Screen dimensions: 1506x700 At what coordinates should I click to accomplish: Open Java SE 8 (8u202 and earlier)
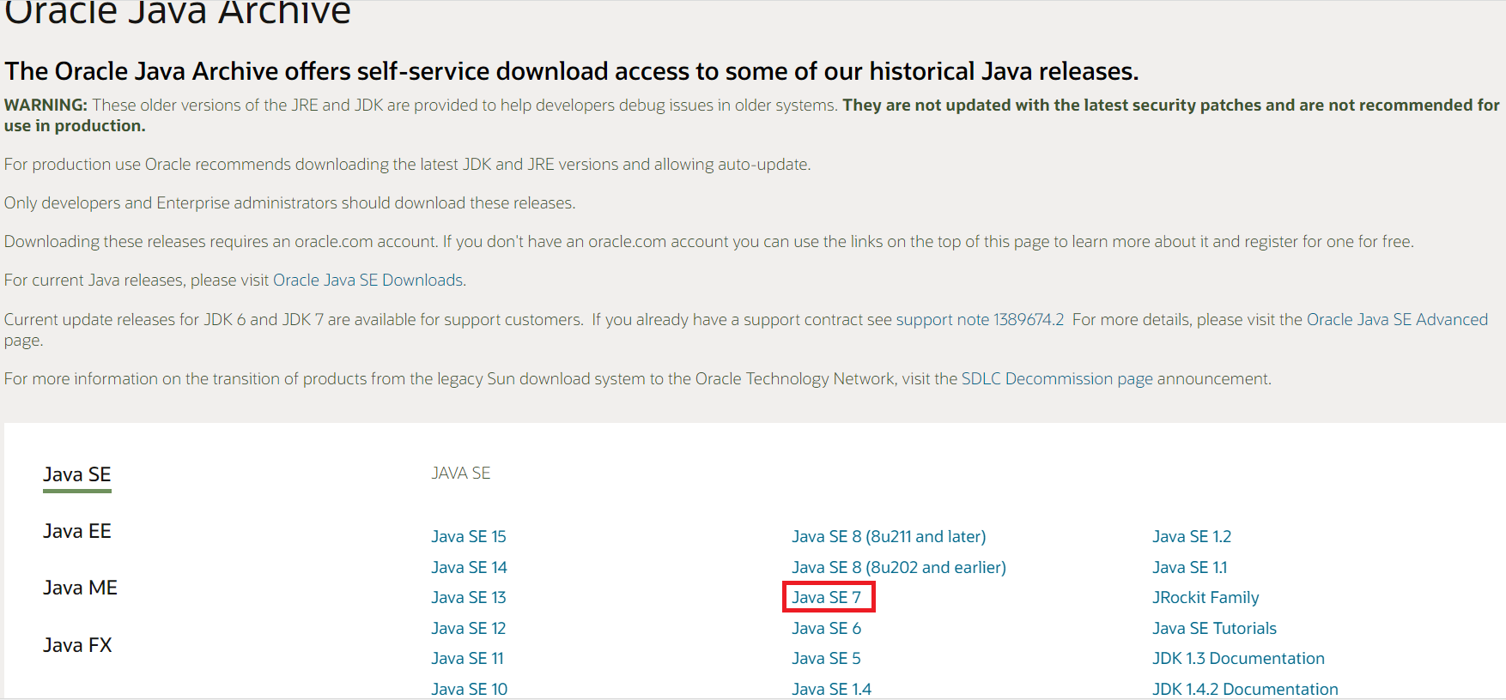coord(899,567)
